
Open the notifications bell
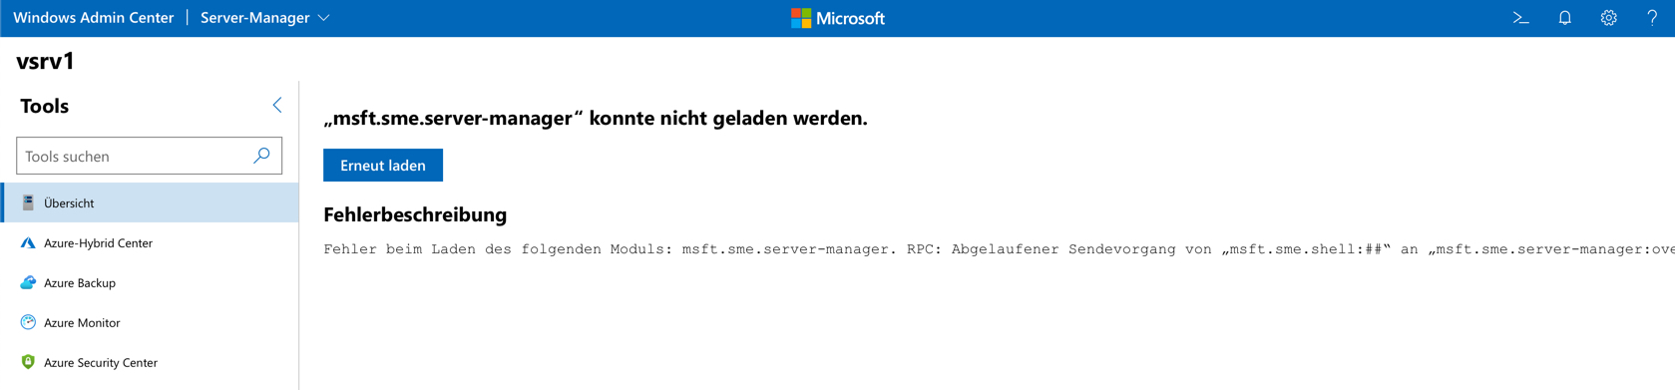pyautogui.click(x=1564, y=18)
